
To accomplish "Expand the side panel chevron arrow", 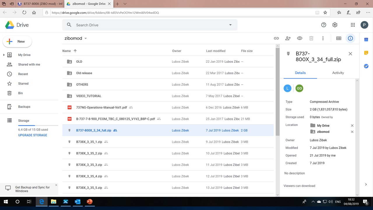I will (366, 184).
